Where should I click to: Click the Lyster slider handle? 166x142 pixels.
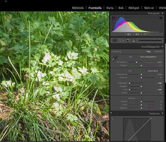[141, 105]
